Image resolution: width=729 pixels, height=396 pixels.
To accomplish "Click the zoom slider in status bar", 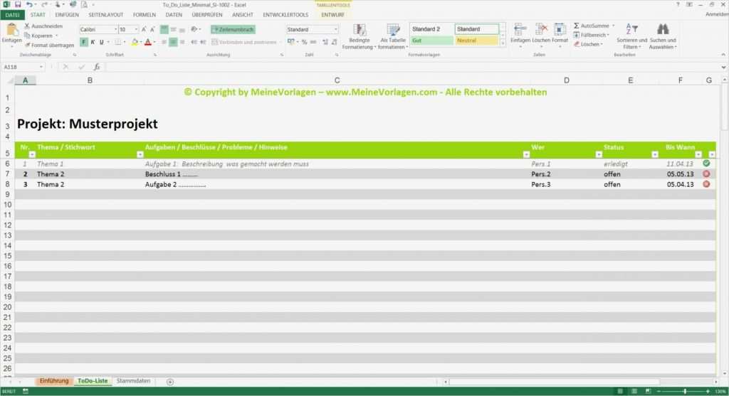I will (684, 391).
